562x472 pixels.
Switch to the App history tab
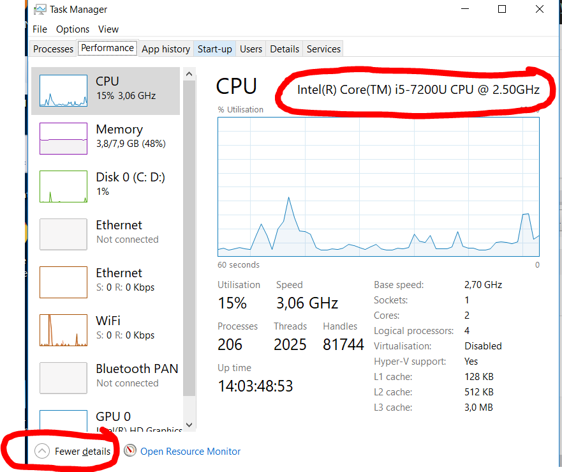tap(166, 49)
